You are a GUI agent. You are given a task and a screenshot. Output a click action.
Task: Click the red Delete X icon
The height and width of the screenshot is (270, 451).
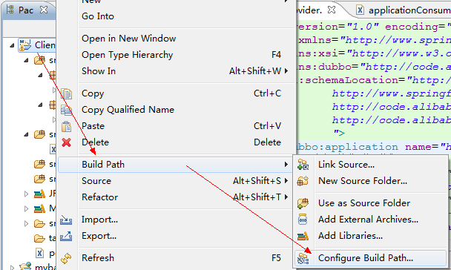click(x=67, y=142)
